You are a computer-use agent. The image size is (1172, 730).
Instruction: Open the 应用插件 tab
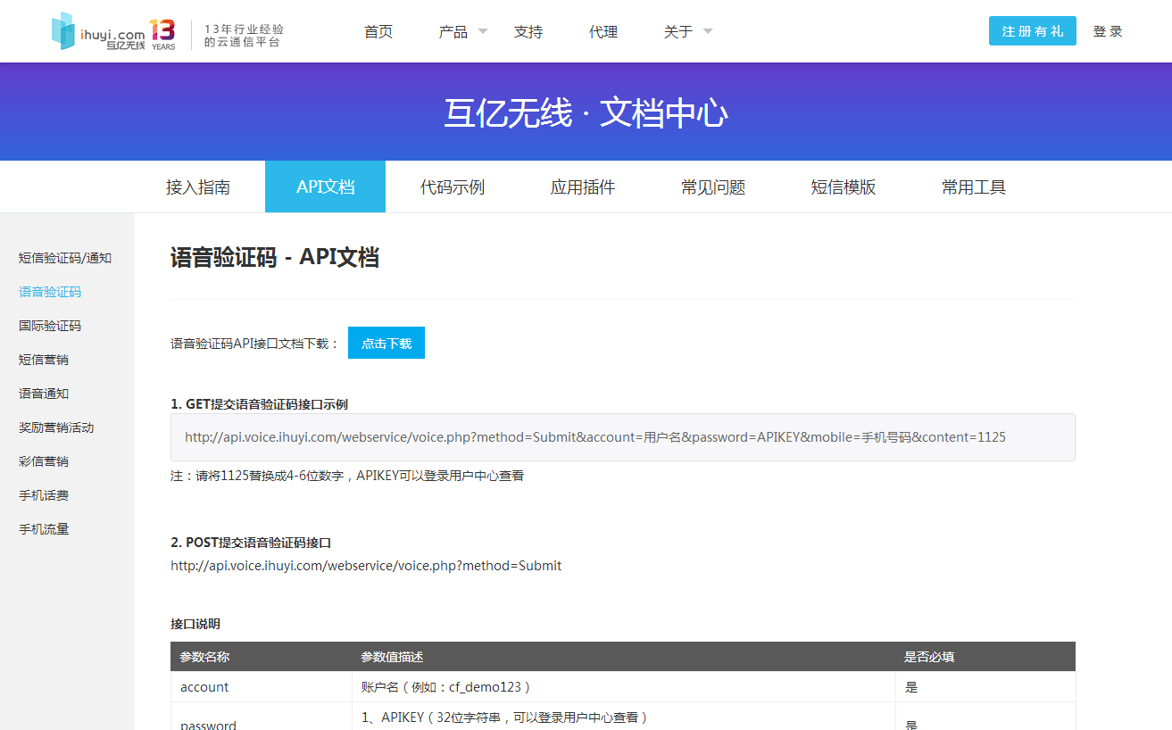tap(583, 187)
